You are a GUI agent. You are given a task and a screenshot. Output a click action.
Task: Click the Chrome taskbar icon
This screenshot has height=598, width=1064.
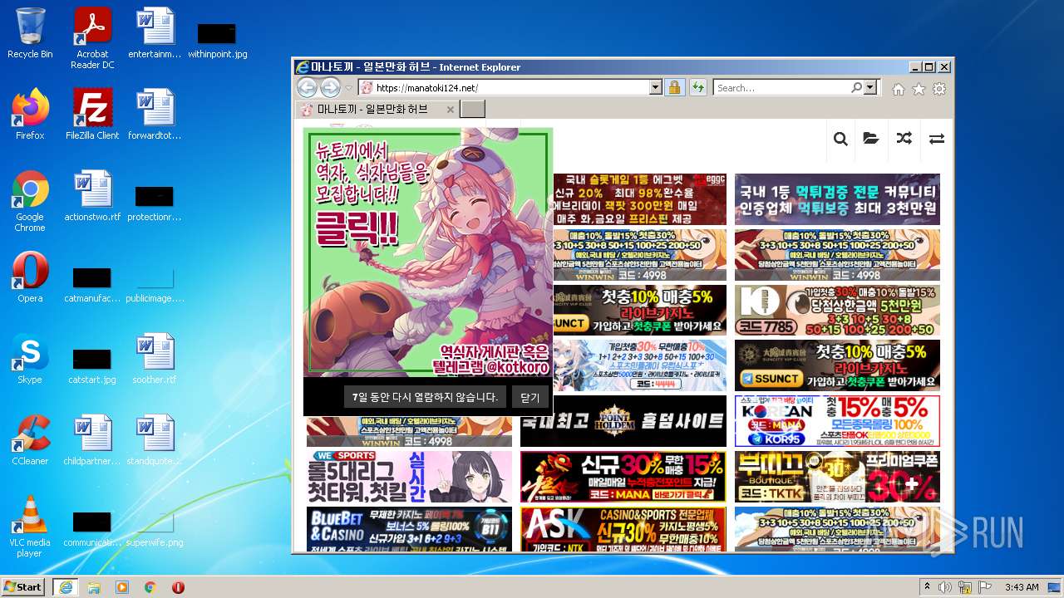(x=150, y=587)
